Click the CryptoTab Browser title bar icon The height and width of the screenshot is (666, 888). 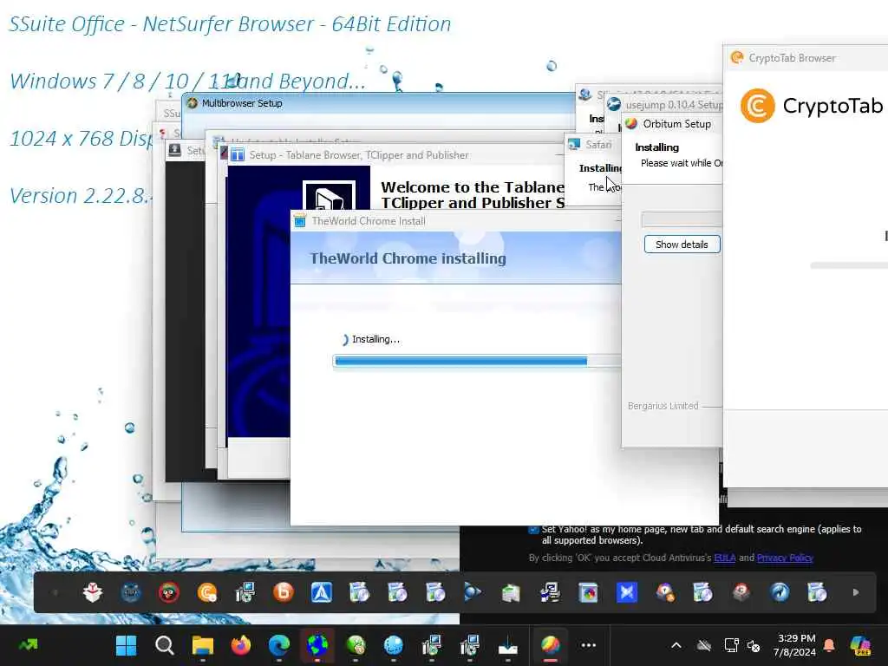(x=737, y=57)
